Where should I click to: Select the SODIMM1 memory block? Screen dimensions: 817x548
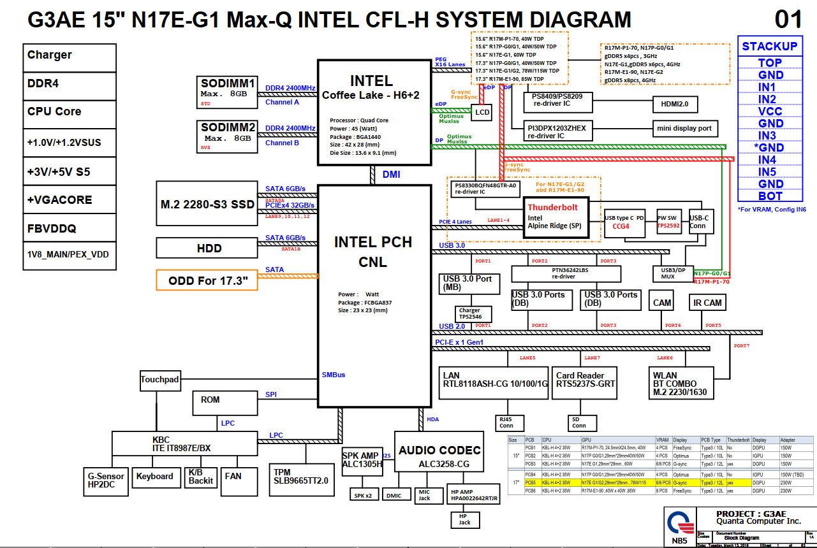[x=228, y=91]
